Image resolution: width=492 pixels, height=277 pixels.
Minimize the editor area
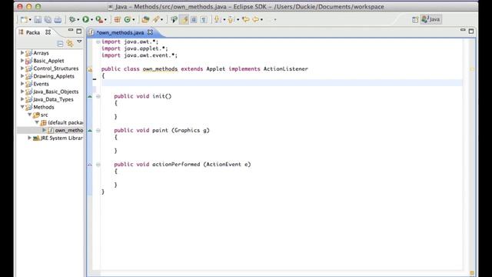(x=463, y=30)
